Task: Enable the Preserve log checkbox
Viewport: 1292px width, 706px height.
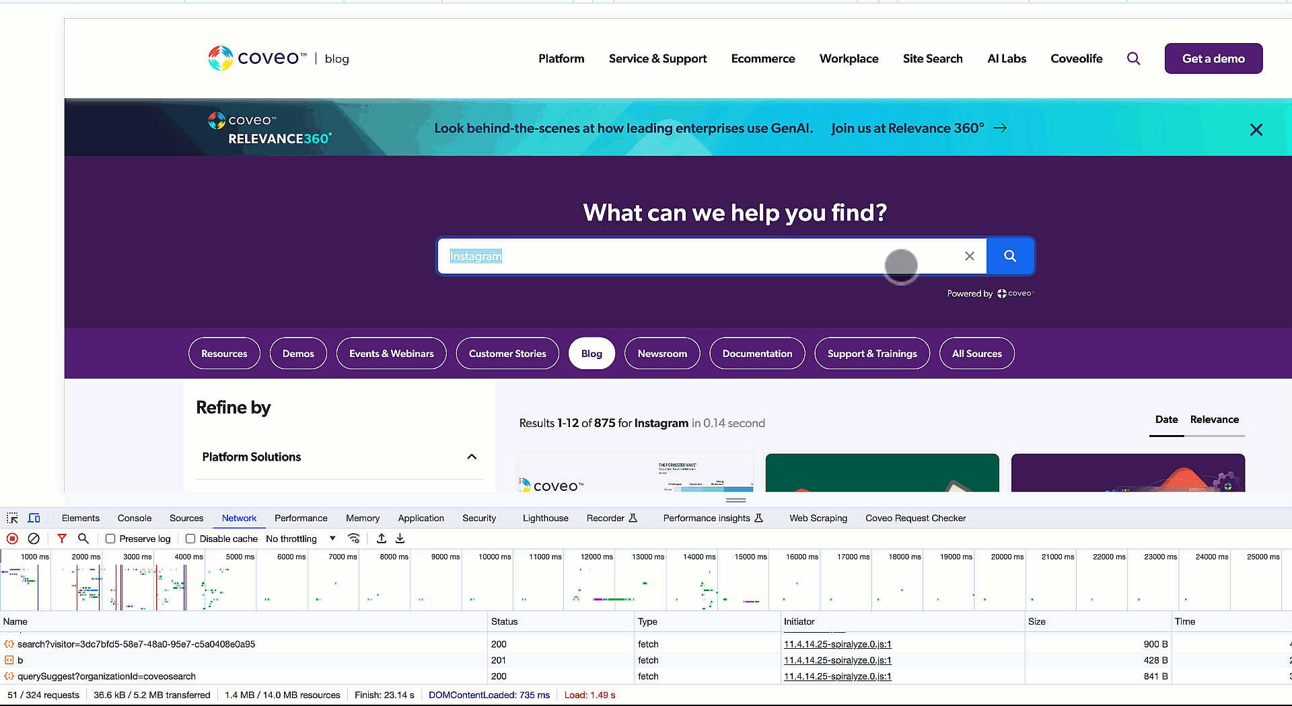Action: pyautogui.click(x=110, y=538)
